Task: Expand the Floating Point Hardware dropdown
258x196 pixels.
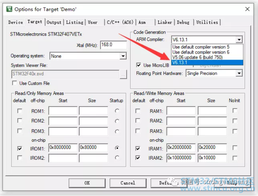Action: [239, 73]
